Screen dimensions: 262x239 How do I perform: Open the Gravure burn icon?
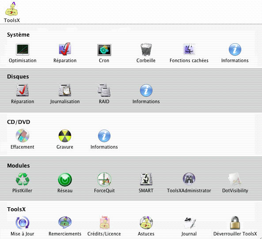pyautogui.click(x=65, y=136)
